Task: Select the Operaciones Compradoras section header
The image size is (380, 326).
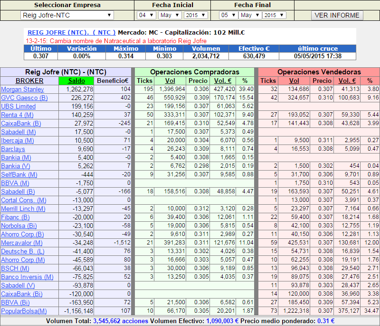Action: [195, 72]
